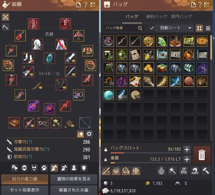
Task: Click the magnifier search icon in bag search
Action: (140, 28)
